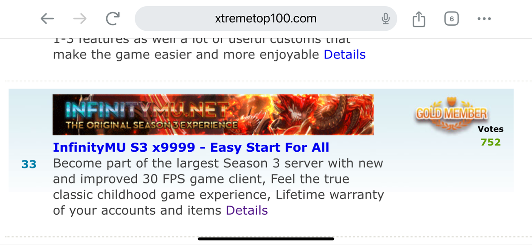Click the Gold Member badge
Screen dimensions: 532x245
click(x=451, y=114)
